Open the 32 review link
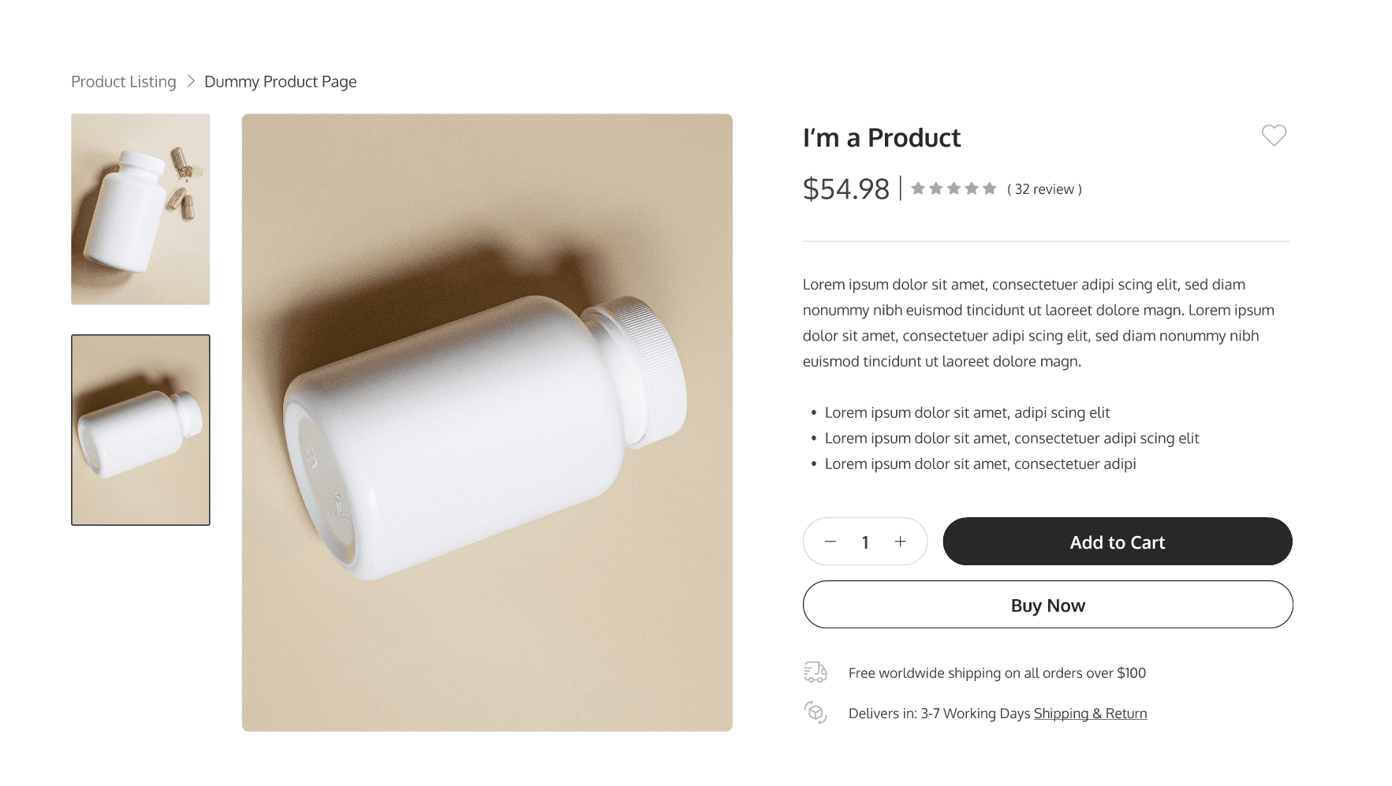Viewport: 1392px width, 786px height. click(x=1044, y=189)
